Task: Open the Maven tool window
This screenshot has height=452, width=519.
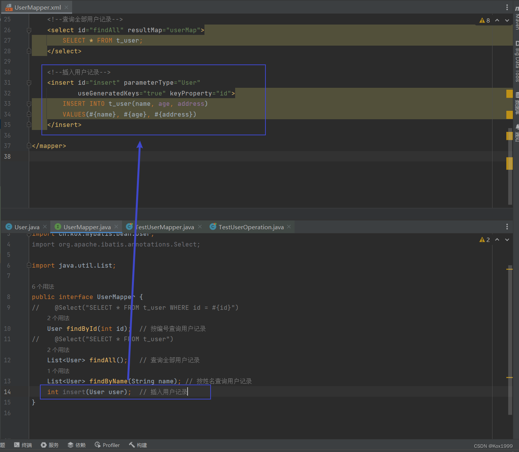Action: [x=517, y=18]
